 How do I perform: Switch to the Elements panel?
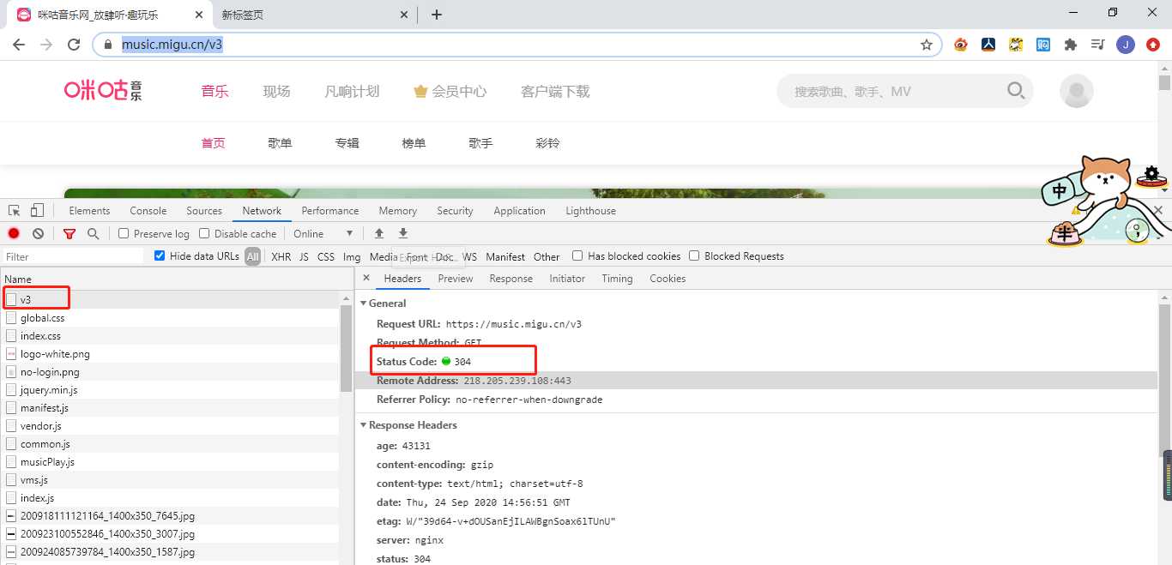point(89,211)
